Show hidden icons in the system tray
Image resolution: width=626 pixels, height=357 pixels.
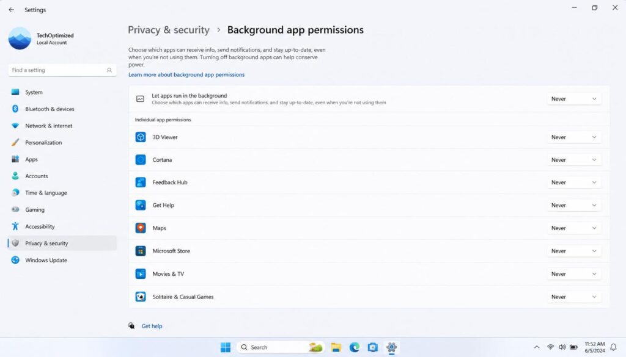[x=537, y=347]
